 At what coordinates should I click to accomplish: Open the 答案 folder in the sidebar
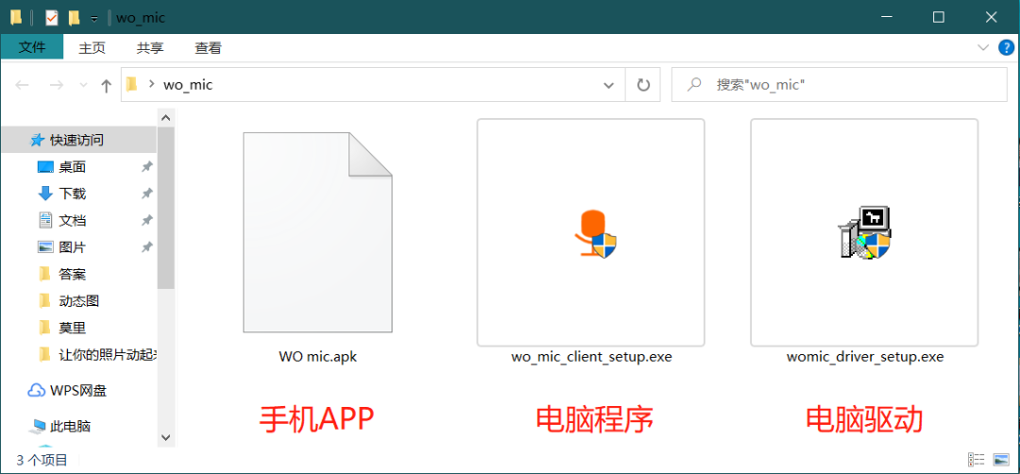(72, 274)
